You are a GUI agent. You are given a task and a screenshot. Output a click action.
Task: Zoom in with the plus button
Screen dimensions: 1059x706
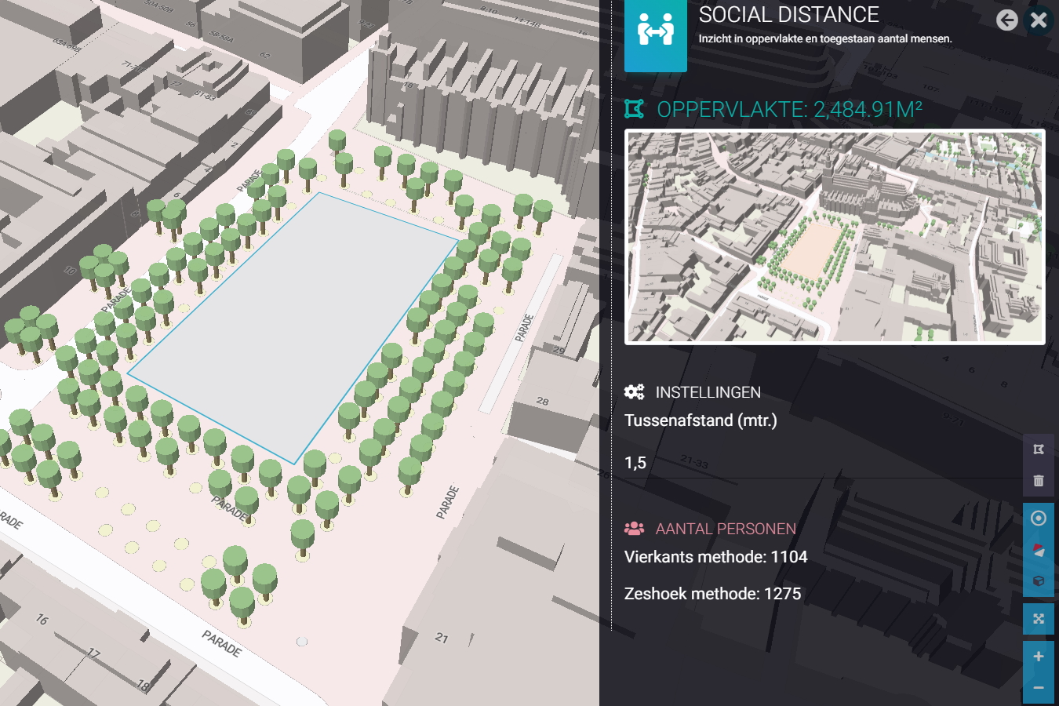(x=1039, y=657)
